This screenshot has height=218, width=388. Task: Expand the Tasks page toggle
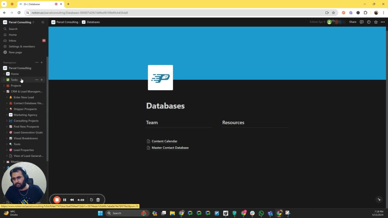point(4,80)
